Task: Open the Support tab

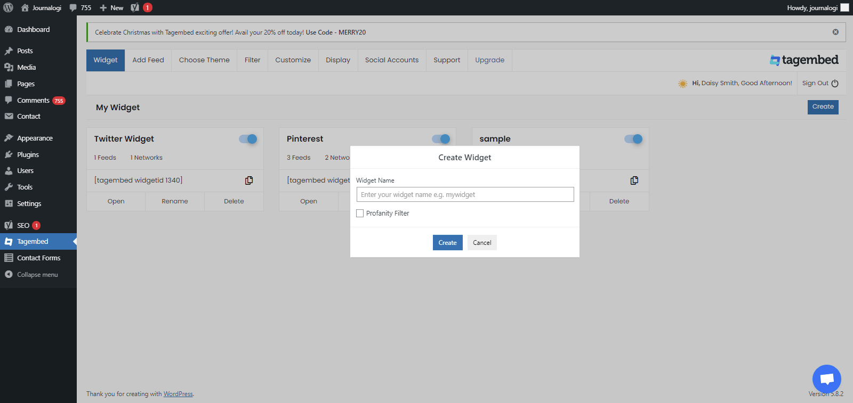Action: [447, 60]
